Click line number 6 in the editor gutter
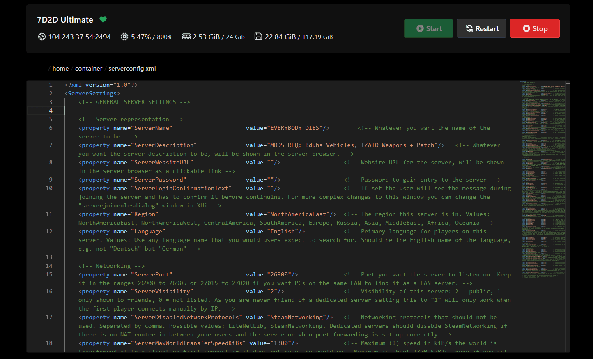The width and height of the screenshot is (593, 359). pyautogui.click(x=51, y=128)
